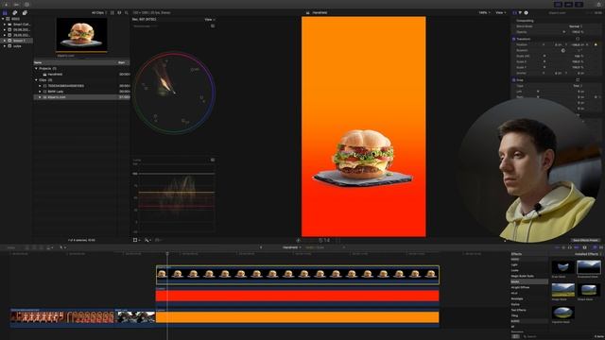605x340 pixels.
Task: Open the Transitions browser icon
Action: pos(601,247)
